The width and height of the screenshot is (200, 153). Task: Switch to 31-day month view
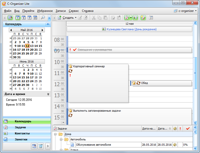pos(35,18)
